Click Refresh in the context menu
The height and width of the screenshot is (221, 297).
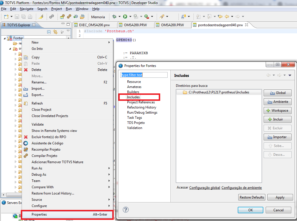[68, 103]
